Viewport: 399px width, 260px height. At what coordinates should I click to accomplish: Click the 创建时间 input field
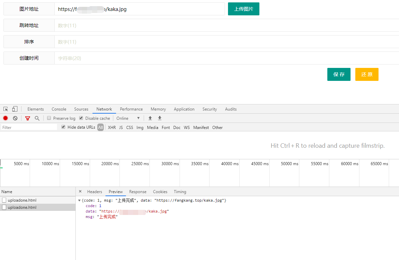pyautogui.click(x=227, y=58)
